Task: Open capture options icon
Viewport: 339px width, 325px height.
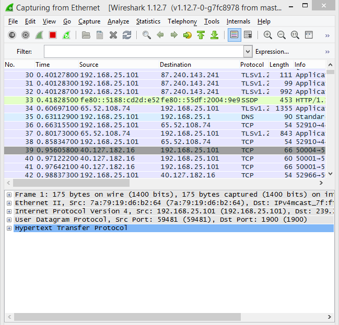Action: pos(26,35)
